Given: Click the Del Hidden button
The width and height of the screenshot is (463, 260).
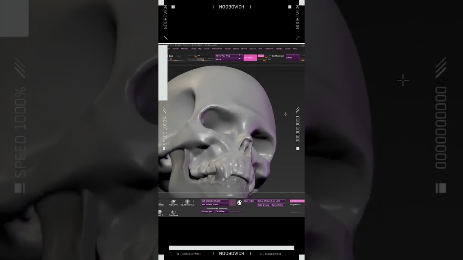Looking at the screenshot, I should click(222, 211).
